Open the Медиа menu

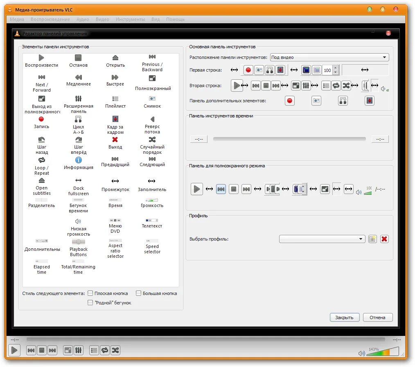17,19
